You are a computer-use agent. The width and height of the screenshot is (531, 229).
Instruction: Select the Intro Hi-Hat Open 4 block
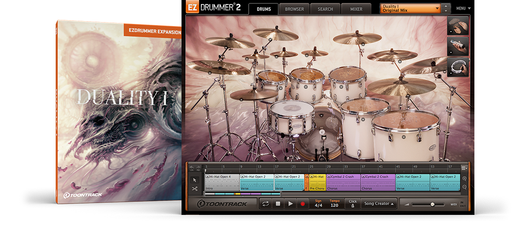pos(222,182)
